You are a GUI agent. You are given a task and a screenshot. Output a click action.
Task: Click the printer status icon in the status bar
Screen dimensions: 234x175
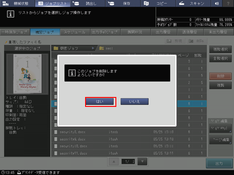[19, 172]
